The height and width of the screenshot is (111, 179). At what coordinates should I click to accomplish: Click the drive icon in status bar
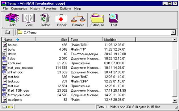point(5,107)
